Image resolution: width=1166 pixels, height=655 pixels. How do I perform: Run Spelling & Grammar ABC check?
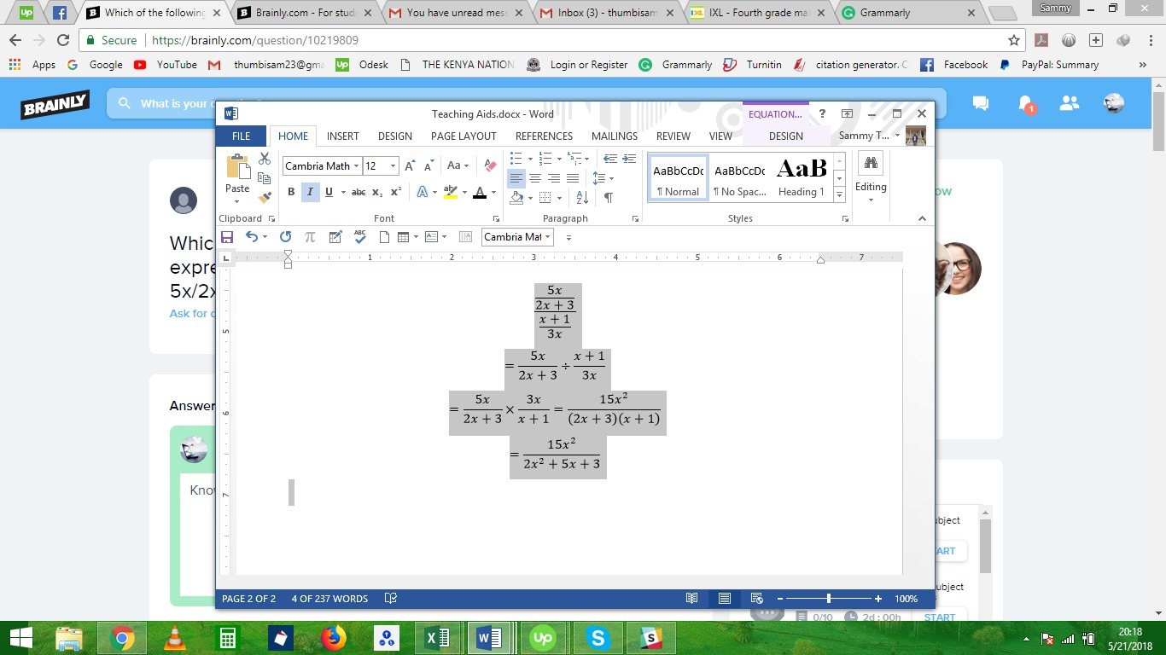pos(360,237)
